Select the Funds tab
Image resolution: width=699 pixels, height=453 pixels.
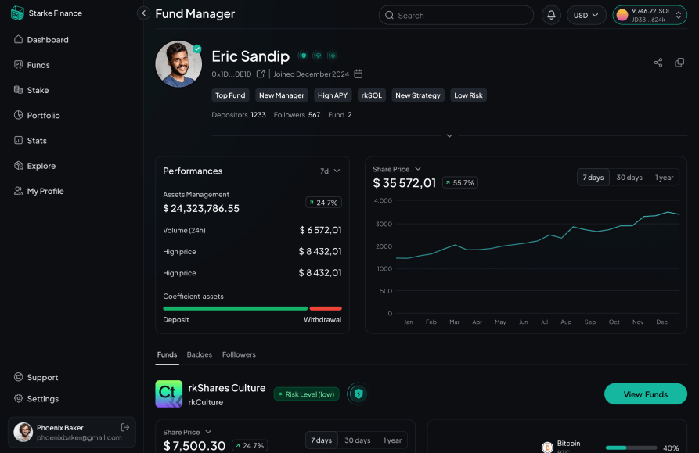[168, 354]
